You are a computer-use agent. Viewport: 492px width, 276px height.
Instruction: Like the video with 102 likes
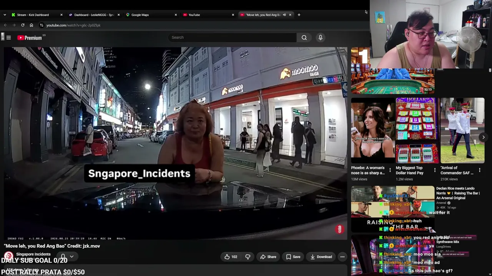[231, 257]
